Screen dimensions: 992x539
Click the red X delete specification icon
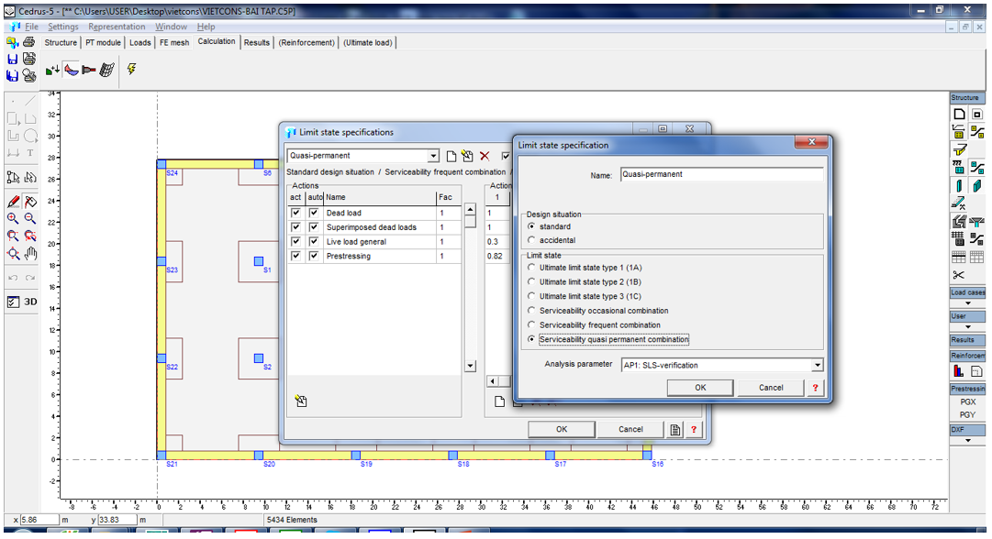click(485, 156)
